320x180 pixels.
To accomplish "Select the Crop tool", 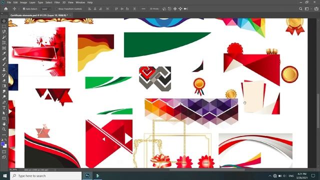I will [x=4, y=42].
